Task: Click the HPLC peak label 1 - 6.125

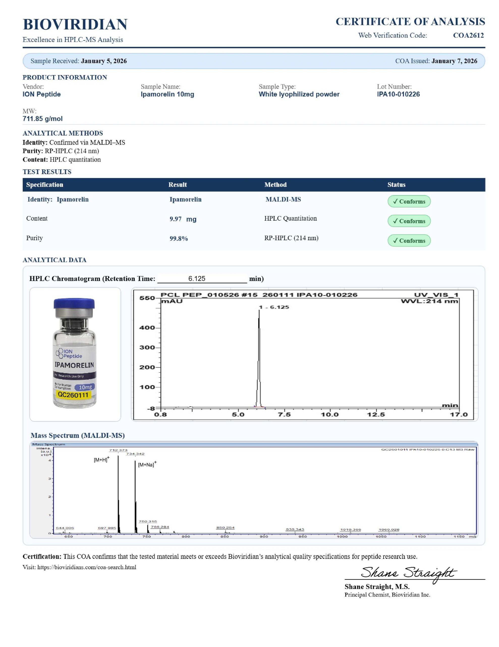Action: (x=274, y=307)
